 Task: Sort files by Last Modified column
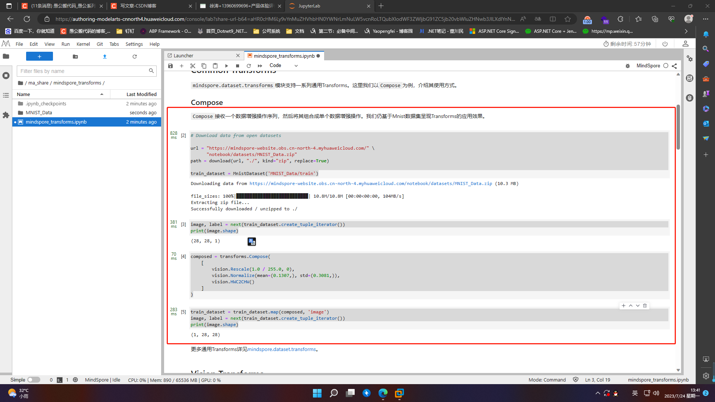pyautogui.click(x=136, y=94)
